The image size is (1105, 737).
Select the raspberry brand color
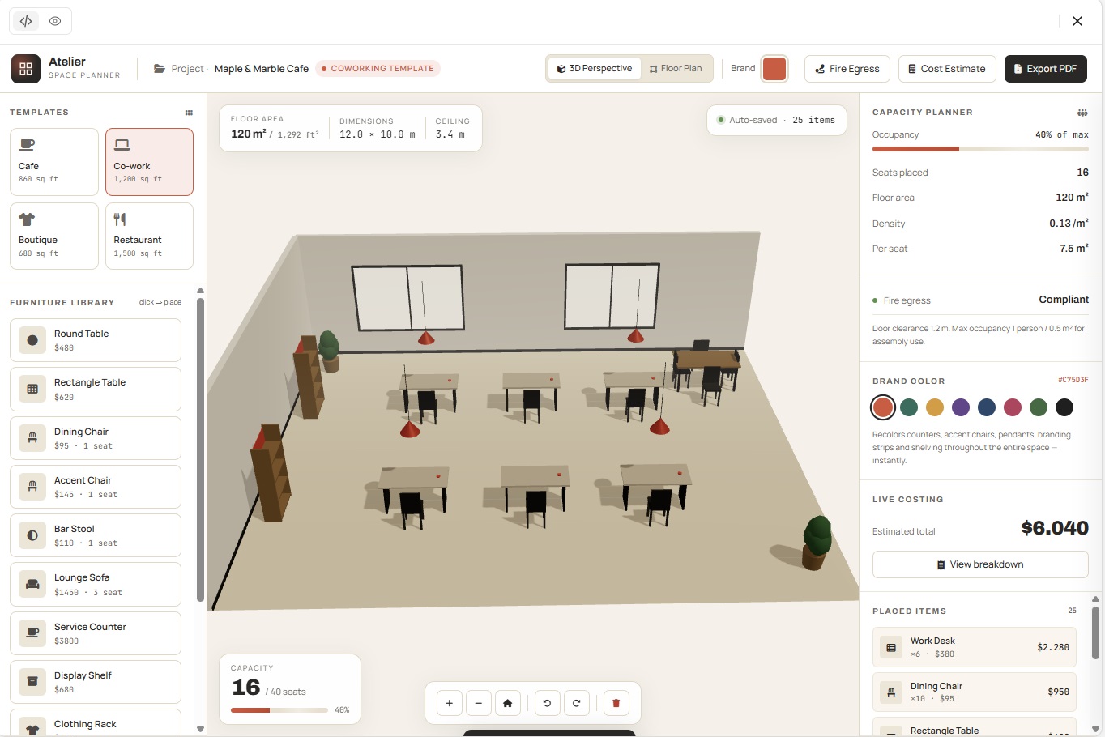[x=1013, y=407]
